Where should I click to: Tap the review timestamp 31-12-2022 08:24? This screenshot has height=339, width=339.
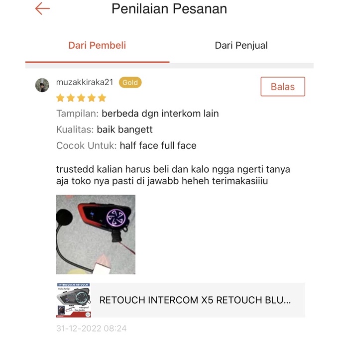[x=91, y=329]
